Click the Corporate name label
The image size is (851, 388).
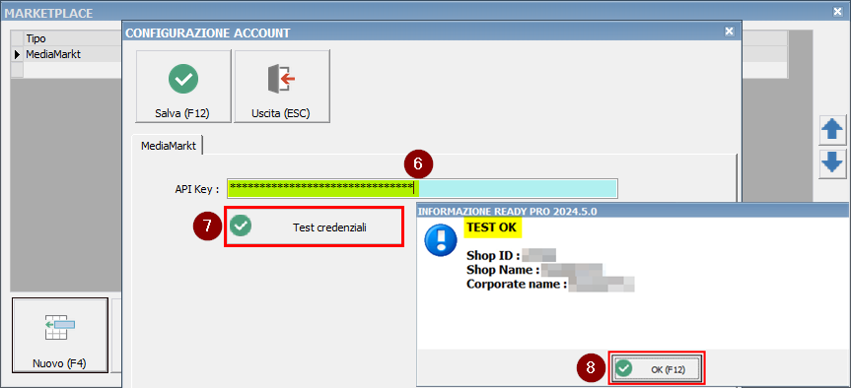[517, 284]
